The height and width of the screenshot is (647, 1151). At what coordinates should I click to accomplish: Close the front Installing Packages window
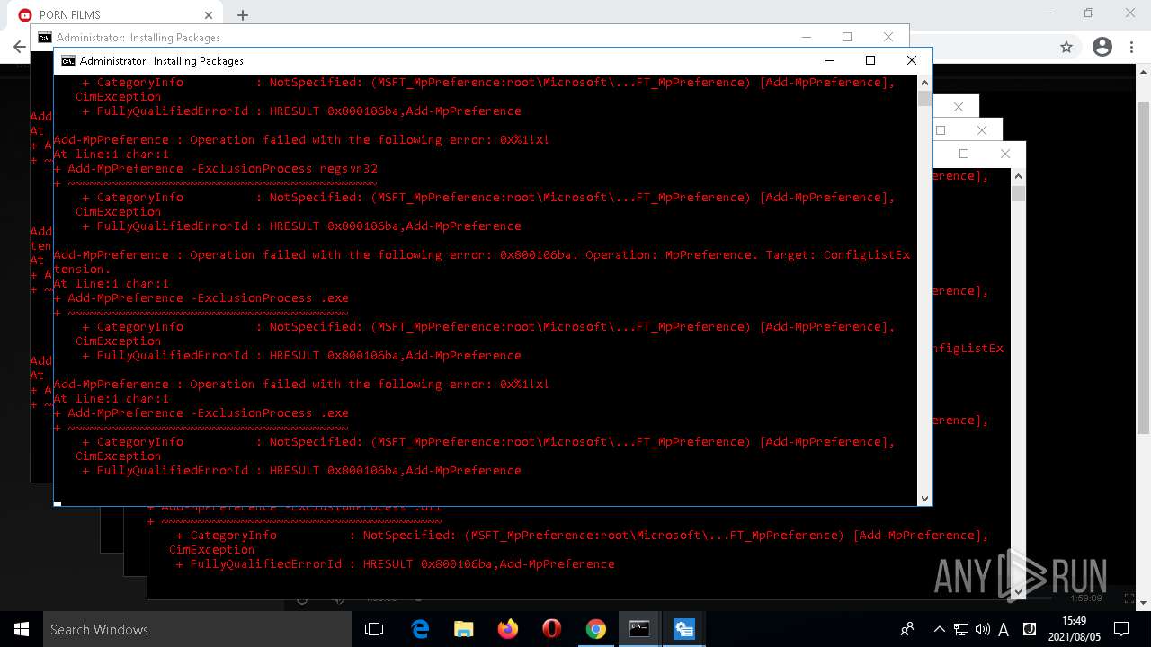click(x=911, y=60)
